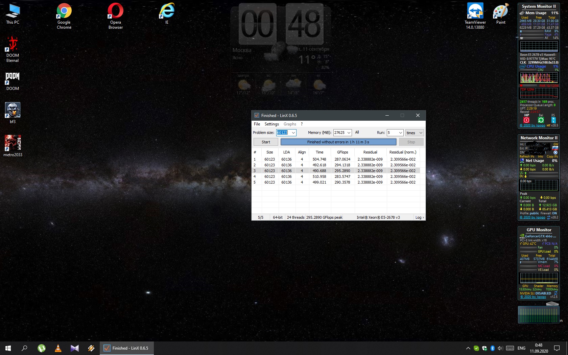The height and width of the screenshot is (355, 568).
Task: Click the refresh arrows icon in Network Monitor
Action: (549, 217)
